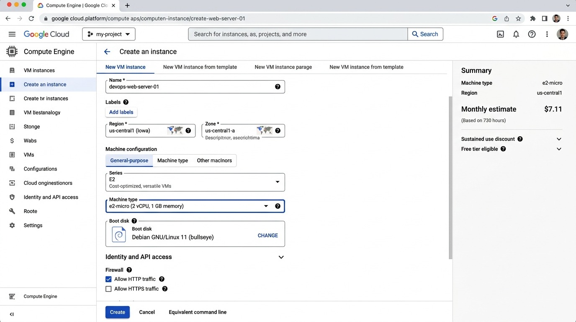
Task: Open the notifications bell
Action: [516, 34]
